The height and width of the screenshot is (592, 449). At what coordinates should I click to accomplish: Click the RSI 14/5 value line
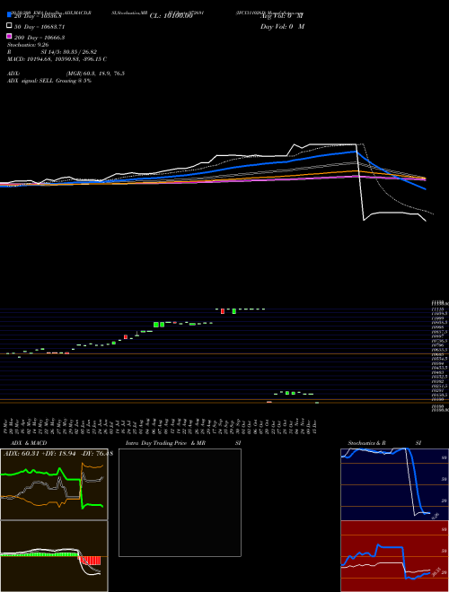pos(52,52)
